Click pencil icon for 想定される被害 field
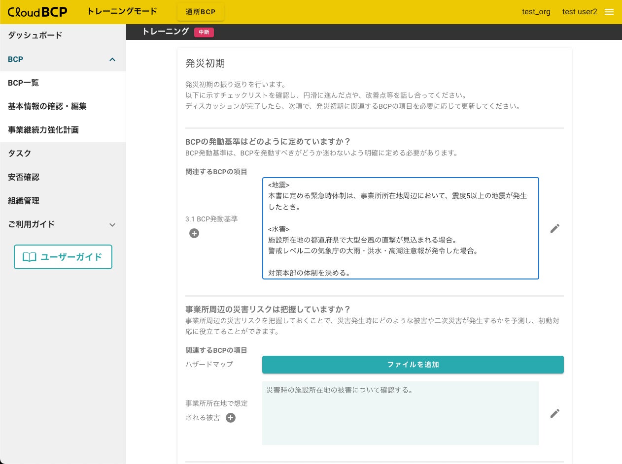 (555, 413)
